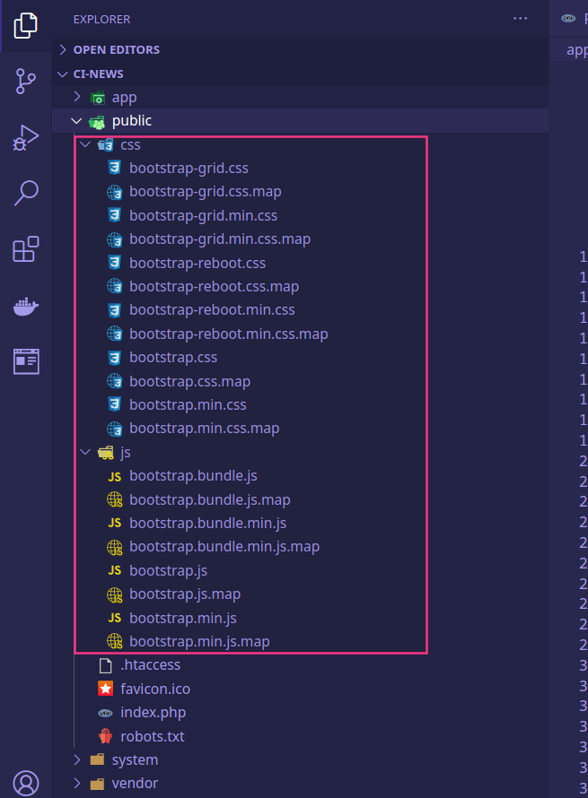Click the js folder icon

pyautogui.click(x=105, y=453)
